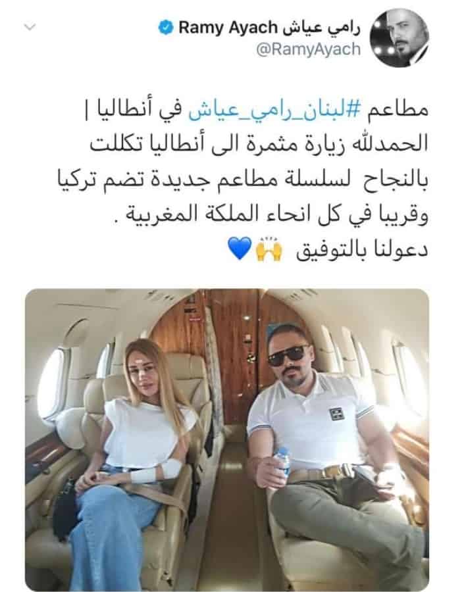Click the logo patch on the white polo
The image size is (464, 592).
coord(336,414)
